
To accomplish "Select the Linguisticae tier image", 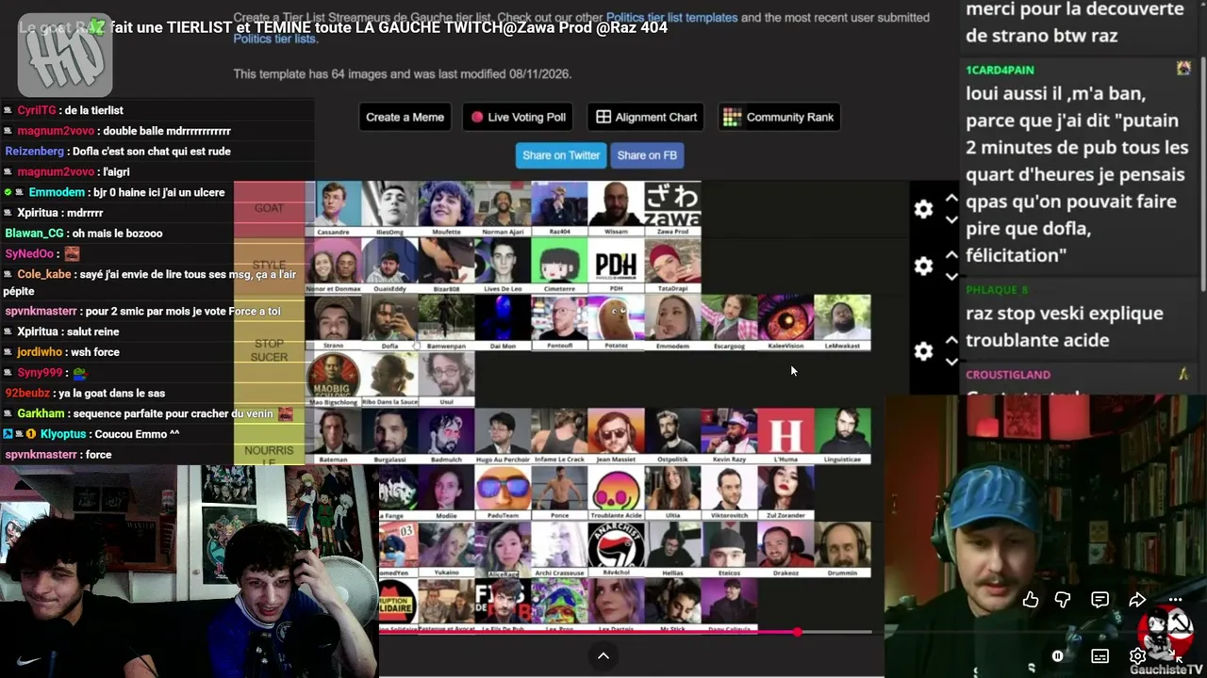I will [x=842, y=435].
